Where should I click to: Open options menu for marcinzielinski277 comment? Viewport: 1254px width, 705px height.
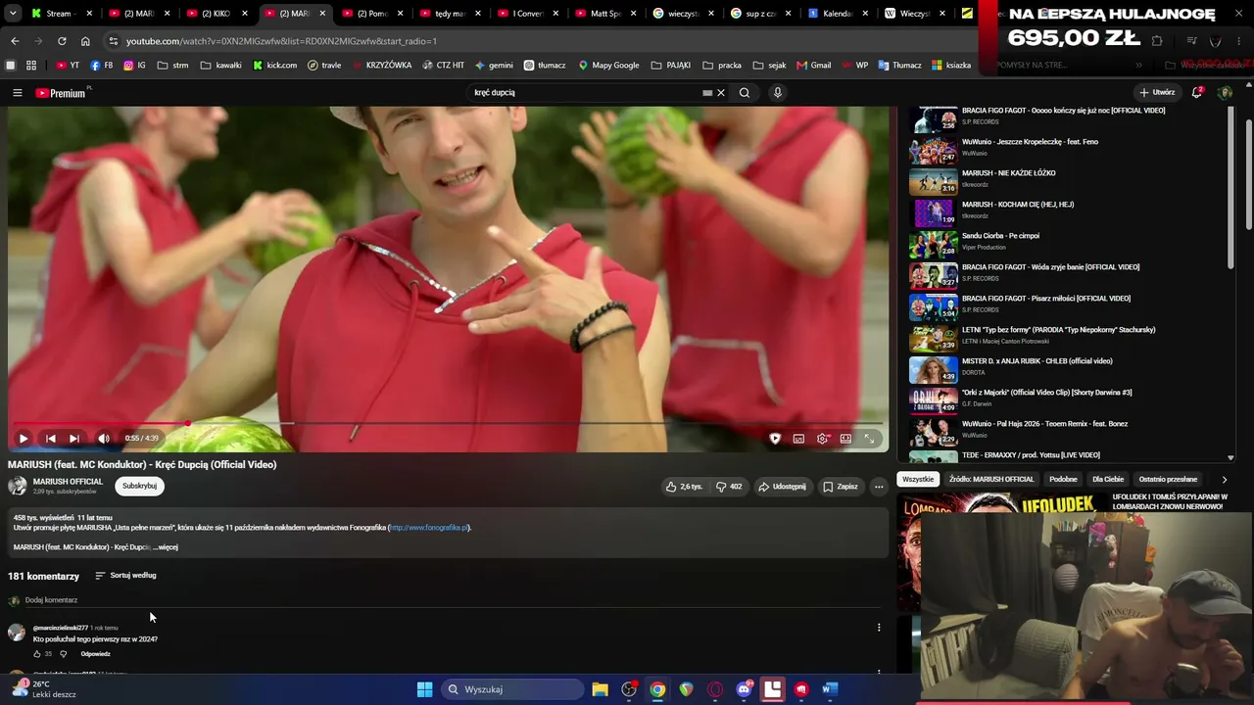(879, 628)
